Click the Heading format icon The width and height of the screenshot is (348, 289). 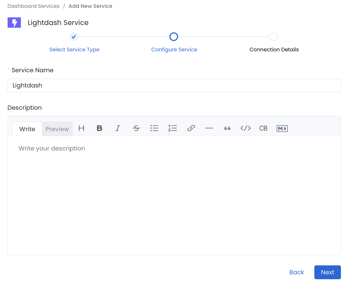(81, 128)
